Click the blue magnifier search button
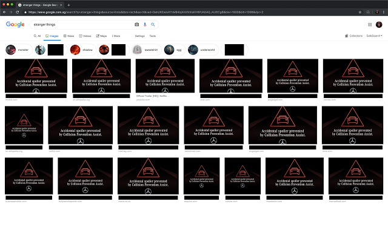 153,24
